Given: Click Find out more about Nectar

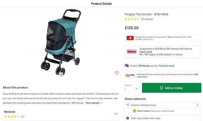Looking at the screenshot, I should click(166, 66).
